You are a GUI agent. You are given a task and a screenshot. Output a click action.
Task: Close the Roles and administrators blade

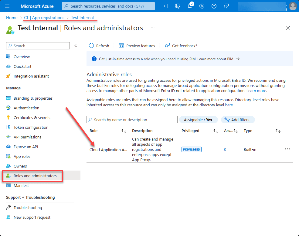(288, 28)
